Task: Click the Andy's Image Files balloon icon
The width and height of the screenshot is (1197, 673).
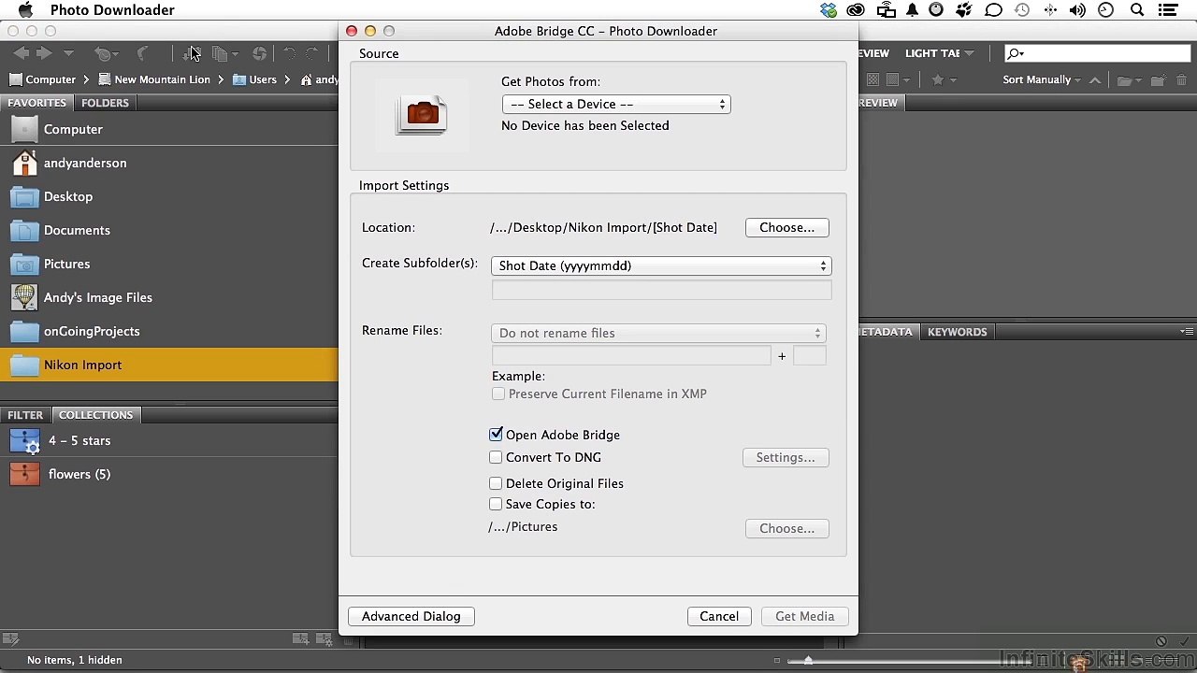Action: click(24, 297)
